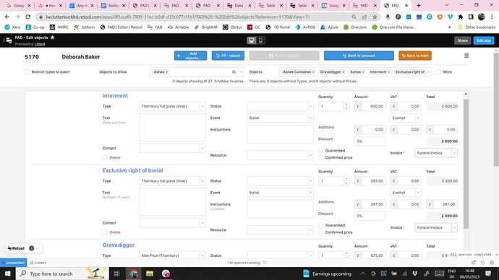Switch to the biolog browser tab
Screen dimensions: 499x280
tap(114, 5)
